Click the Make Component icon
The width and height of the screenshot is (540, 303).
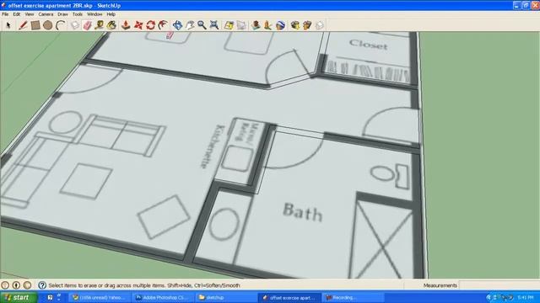[x=75, y=25]
